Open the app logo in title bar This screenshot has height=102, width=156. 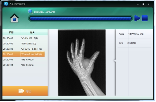pyautogui.click(x=6, y=4)
